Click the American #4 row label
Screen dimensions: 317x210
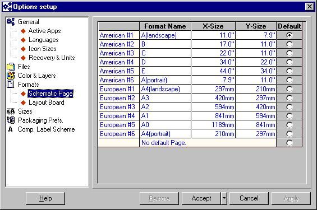coord(119,62)
